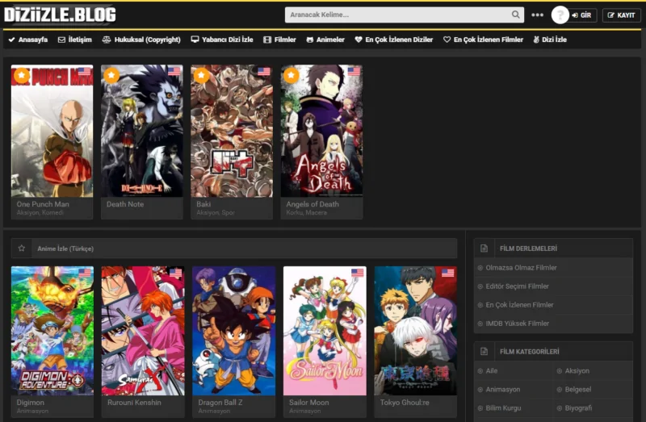Image resolution: width=646 pixels, height=422 pixels.
Task: Click the Angels of Death title text
Action: (313, 204)
